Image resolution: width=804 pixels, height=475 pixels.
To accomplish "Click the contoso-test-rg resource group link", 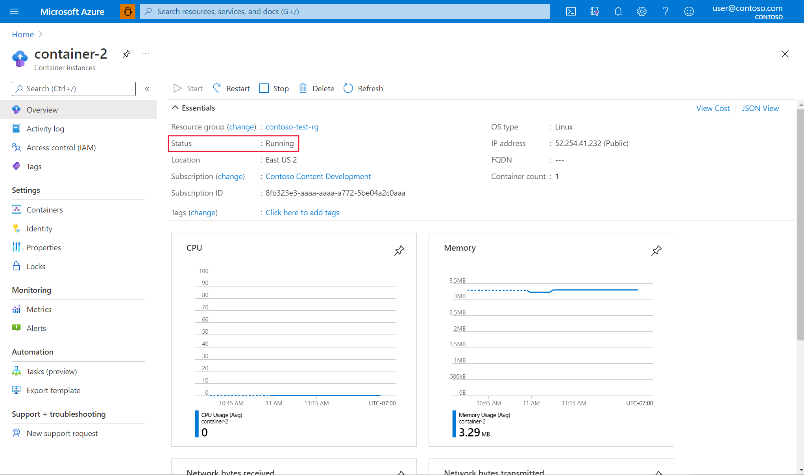I will [292, 126].
